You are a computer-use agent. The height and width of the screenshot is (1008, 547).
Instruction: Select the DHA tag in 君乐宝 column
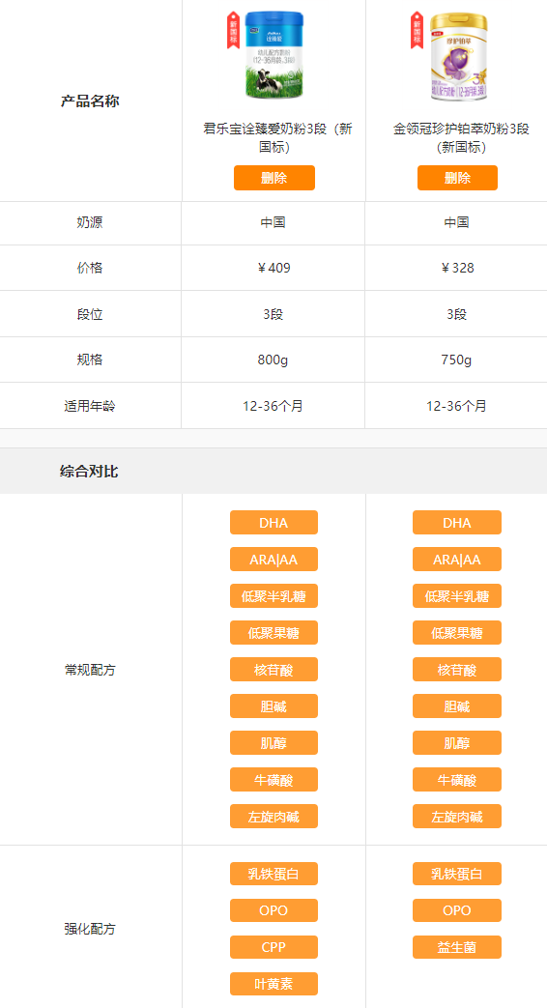tap(273, 523)
